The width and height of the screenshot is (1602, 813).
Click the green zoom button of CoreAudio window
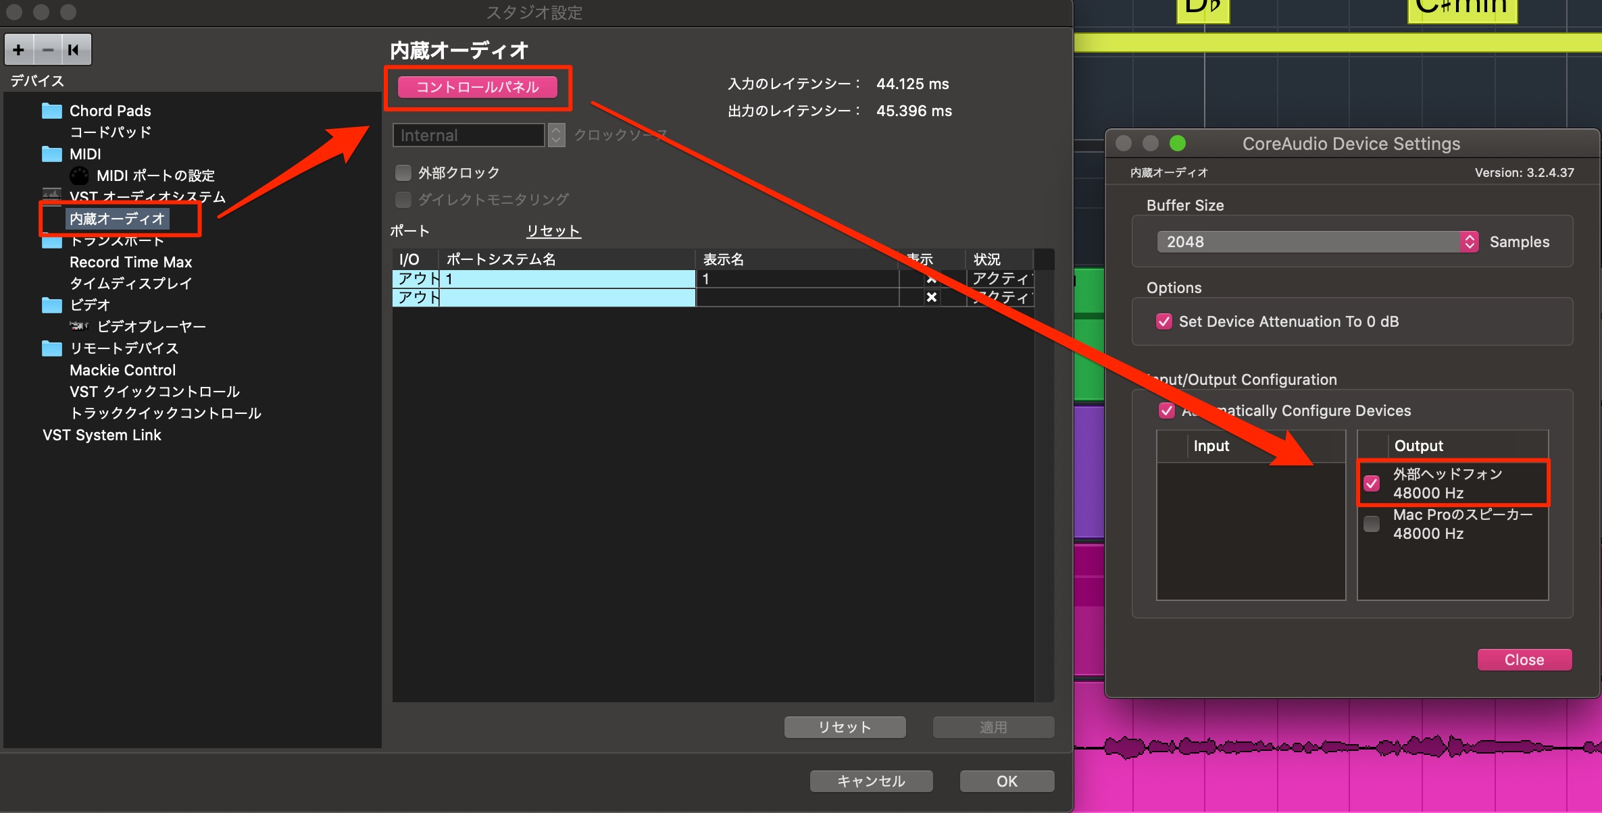point(1178,143)
